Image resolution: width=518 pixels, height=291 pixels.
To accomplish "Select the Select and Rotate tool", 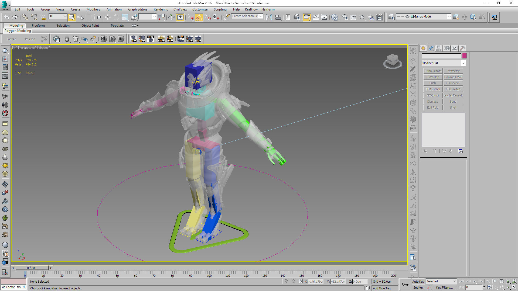I will pyautogui.click(x=116, y=17).
